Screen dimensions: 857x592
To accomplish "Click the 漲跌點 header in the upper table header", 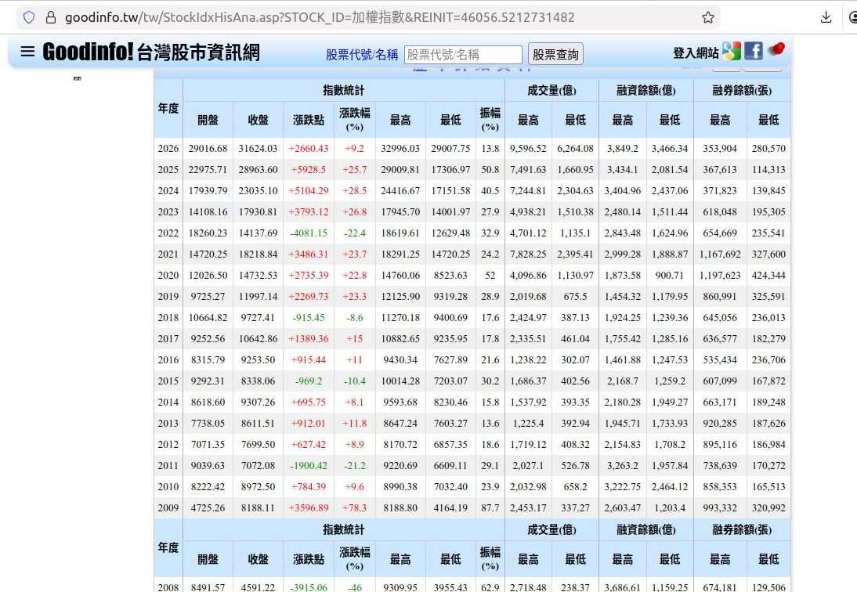I will point(308,120).
